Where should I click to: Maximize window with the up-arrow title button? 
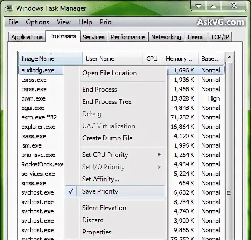click(213, 6)
